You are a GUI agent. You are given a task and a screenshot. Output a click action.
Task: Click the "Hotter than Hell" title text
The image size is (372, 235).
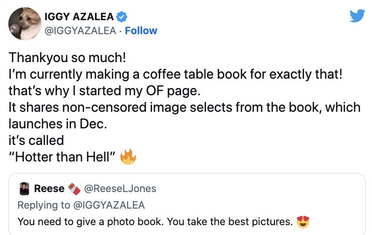coord(62,157)
